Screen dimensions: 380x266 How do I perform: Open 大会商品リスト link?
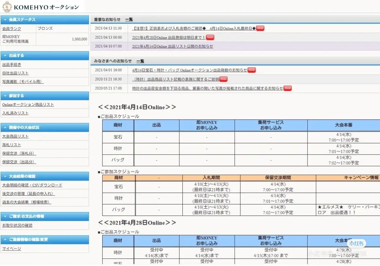coord(15,136)
